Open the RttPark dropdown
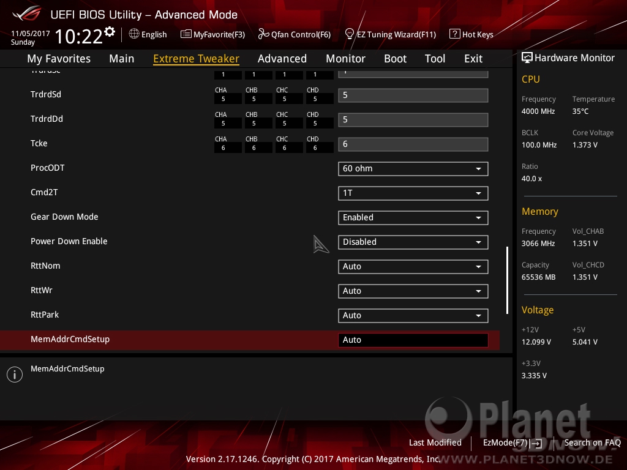 [x=413, y=315]
